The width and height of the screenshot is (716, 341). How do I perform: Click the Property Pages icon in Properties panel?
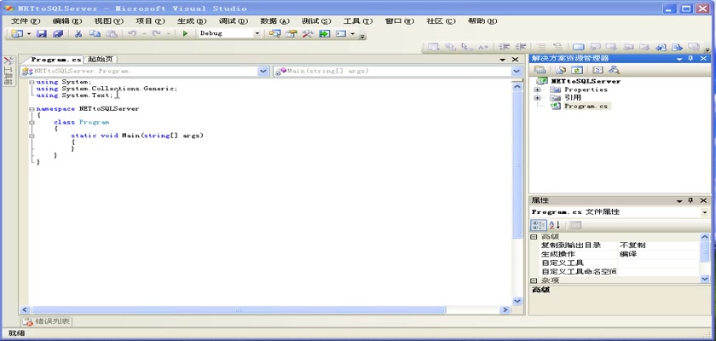(575, 225)
